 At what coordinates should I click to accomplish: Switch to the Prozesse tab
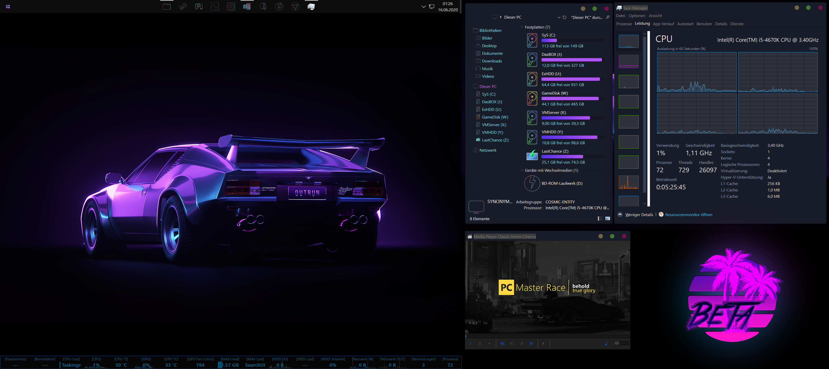624,24
